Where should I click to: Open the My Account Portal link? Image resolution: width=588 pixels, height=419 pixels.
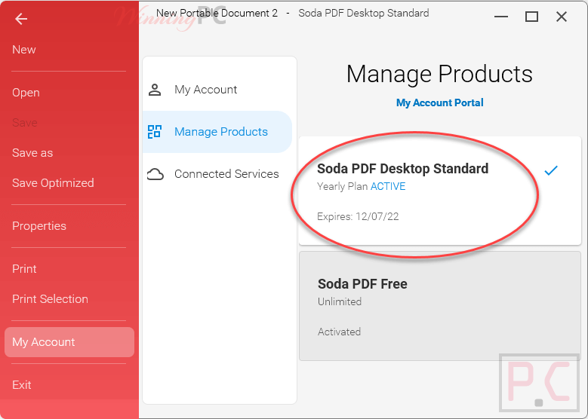(440, 102)
